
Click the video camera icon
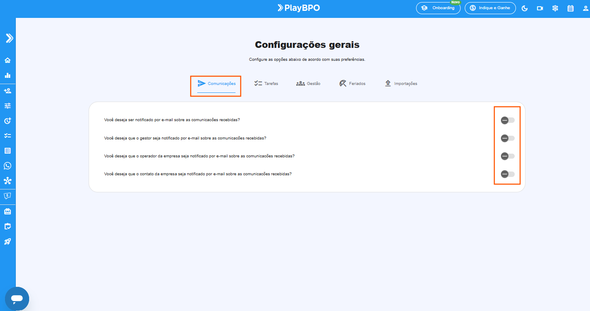point(540,8)
